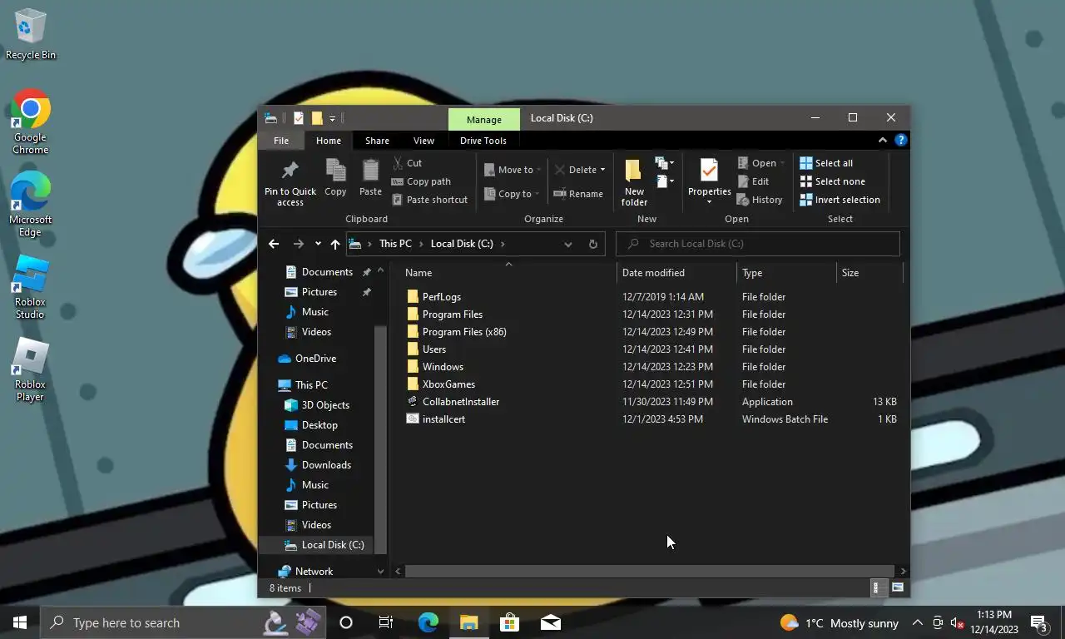1065x639 pixels.
Task: Click Invert selection in ribbon
Action: 840,200
